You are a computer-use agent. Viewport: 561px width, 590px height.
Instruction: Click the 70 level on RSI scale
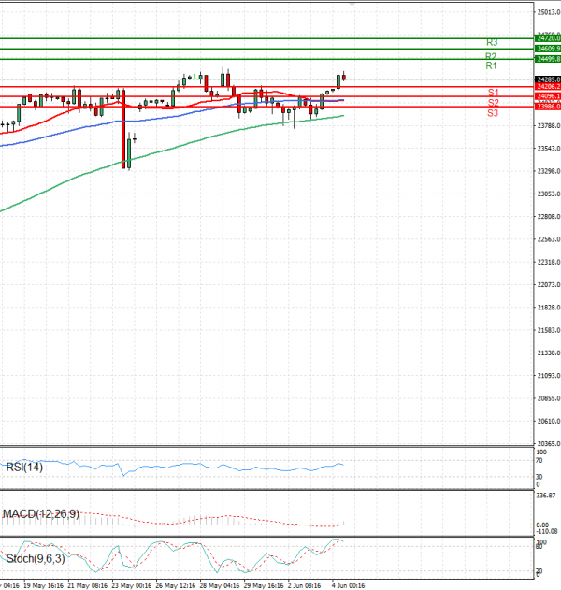coord(539,461)
